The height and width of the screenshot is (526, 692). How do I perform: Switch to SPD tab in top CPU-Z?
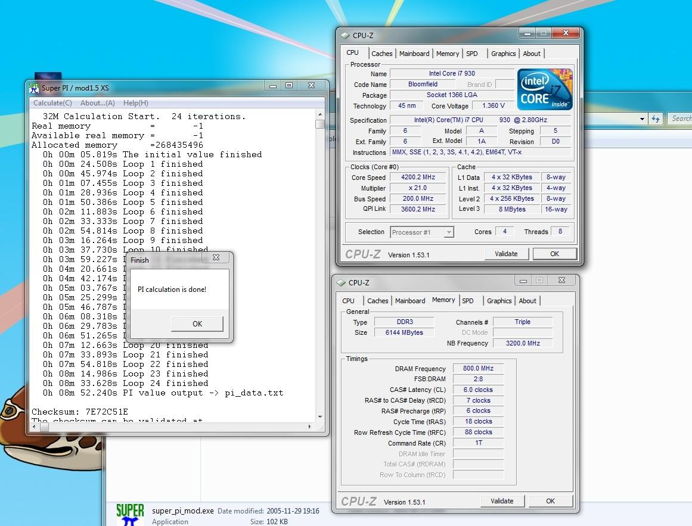pyautogui.click(x=472, y=54)
